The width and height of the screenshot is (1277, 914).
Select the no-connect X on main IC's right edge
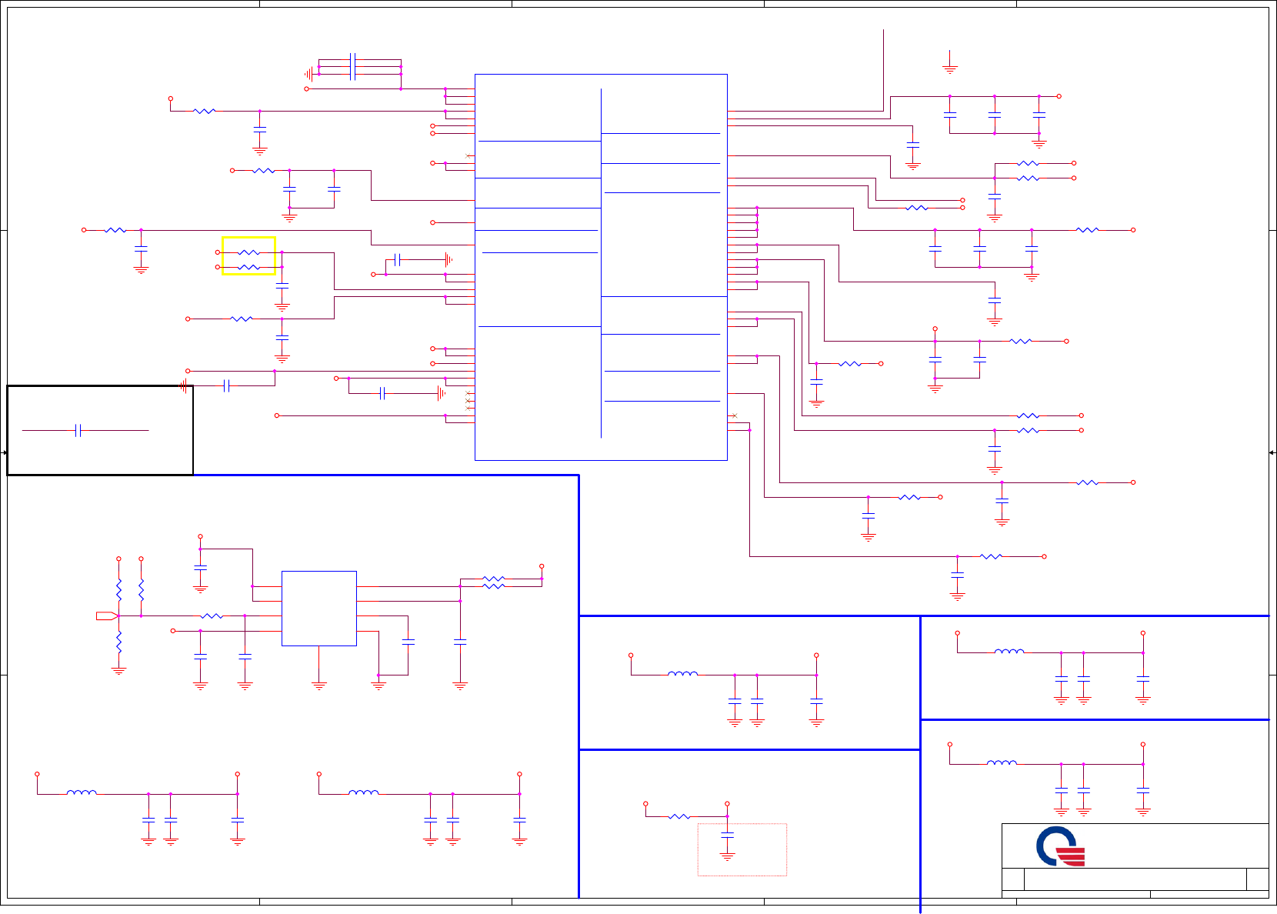[734, 415]
